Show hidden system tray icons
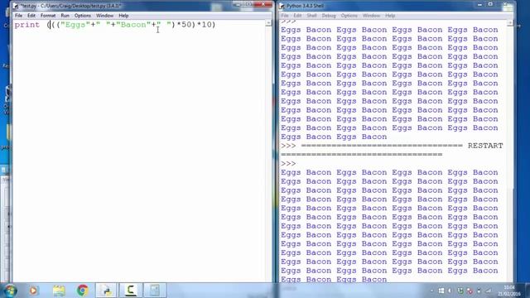The width and height of the screenshot is (530, 298). [x=431, y=291]
